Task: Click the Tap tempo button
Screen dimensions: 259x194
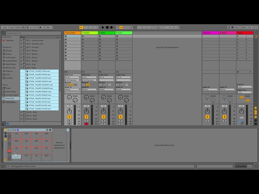Action: click(x=11, y=27)
